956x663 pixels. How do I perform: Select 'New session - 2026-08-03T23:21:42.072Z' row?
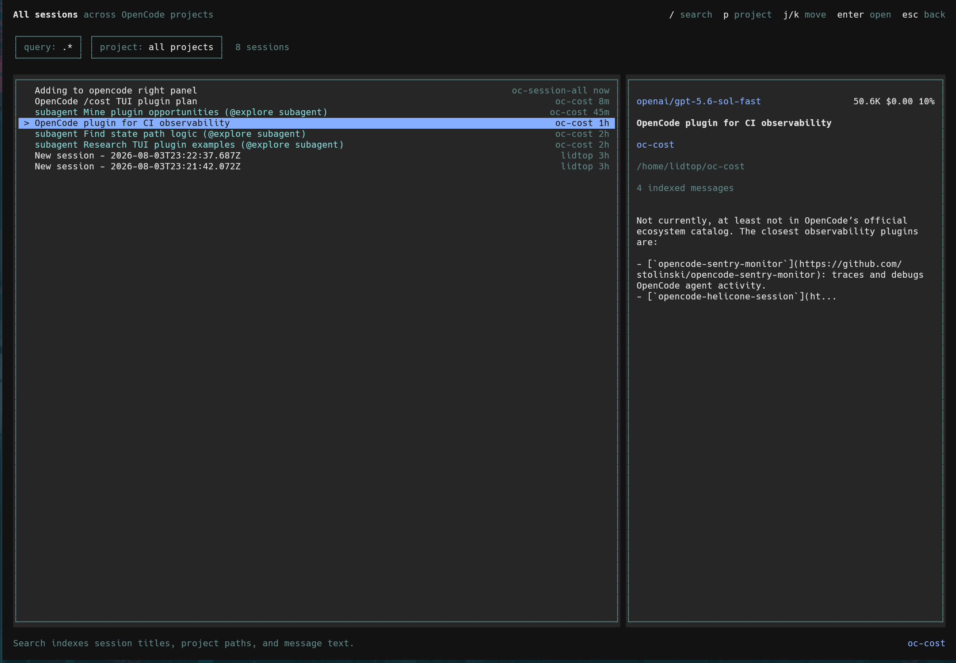tap(316, 166)
